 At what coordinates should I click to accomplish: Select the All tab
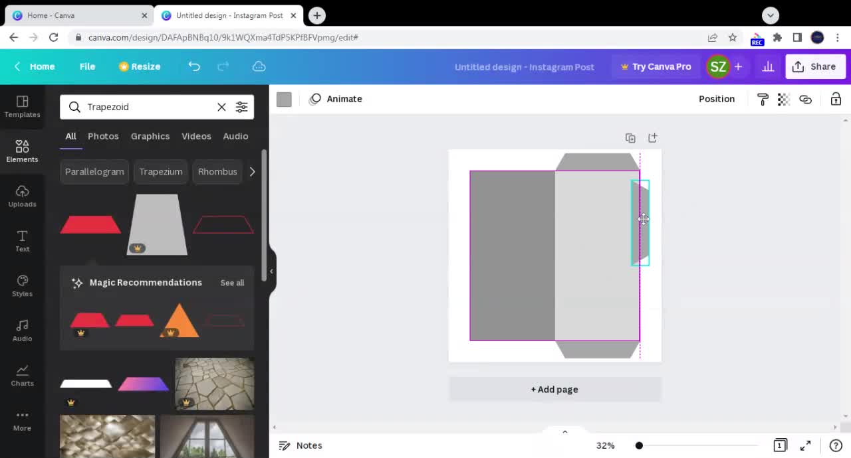click(70, 136)
